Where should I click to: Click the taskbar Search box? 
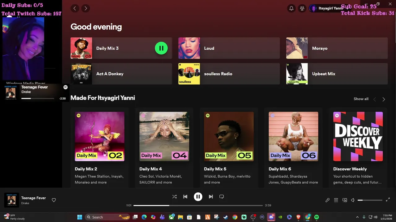pos(107,217)
